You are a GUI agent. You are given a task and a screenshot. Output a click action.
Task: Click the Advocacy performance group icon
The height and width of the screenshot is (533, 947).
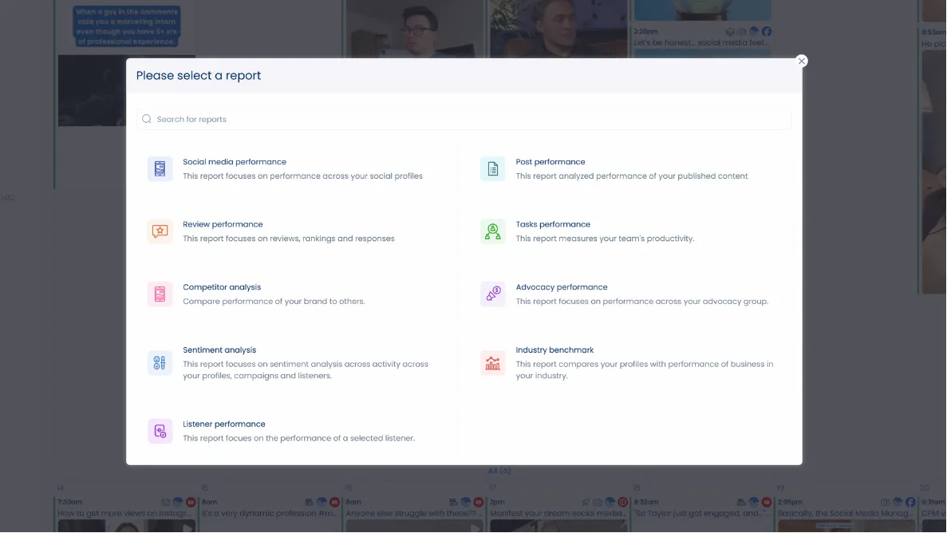493,294
